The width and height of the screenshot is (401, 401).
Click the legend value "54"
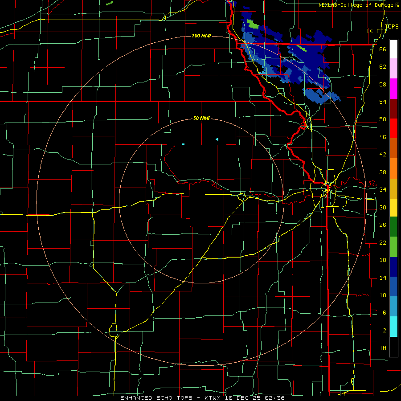[383, 102]
